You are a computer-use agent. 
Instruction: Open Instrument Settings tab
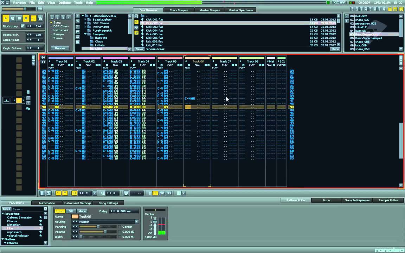(77, 203)
